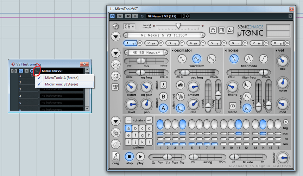Select drum channel 8 g
303x176 pixels.
pos(278,43)
